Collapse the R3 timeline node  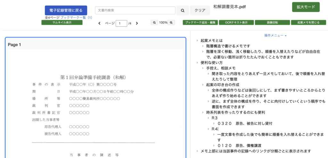[x=209, y=118]
